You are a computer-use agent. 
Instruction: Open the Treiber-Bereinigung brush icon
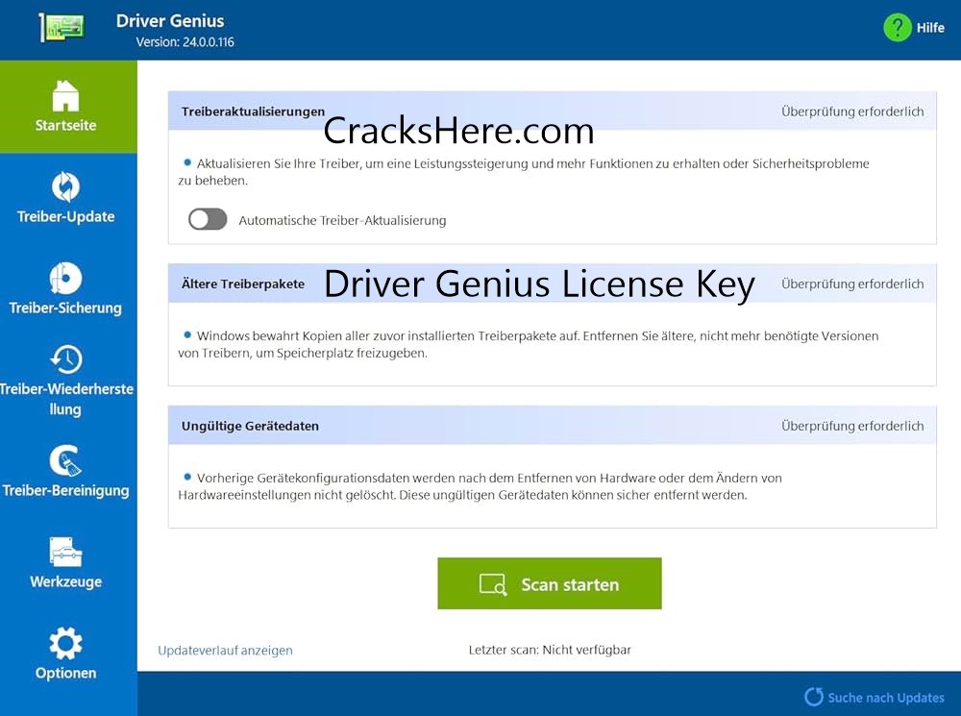(65, 460)
